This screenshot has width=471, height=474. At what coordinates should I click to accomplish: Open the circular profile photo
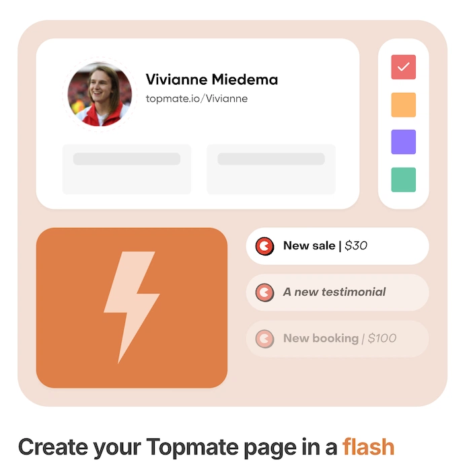(x=100, y=94)
